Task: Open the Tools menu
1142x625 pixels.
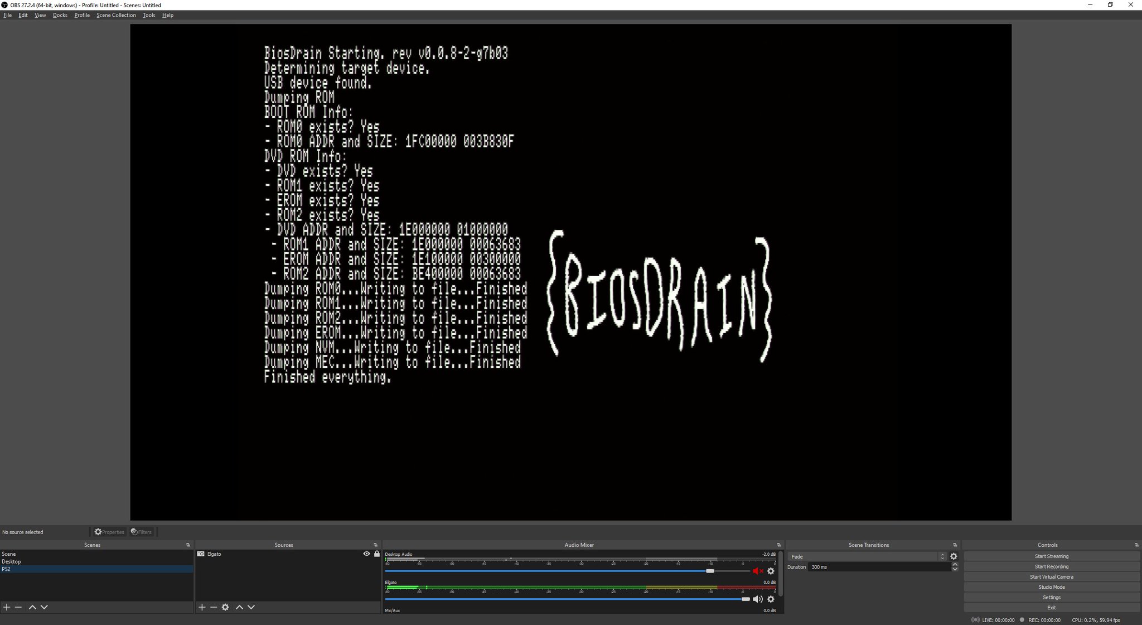Action: [x=148, y=15]
